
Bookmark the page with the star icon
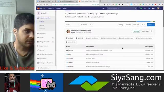tap(98, 5)
